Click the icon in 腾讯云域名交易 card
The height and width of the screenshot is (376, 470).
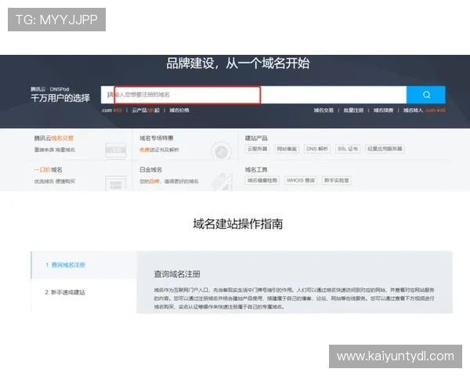pyautogui.click(x=116, y=150)
